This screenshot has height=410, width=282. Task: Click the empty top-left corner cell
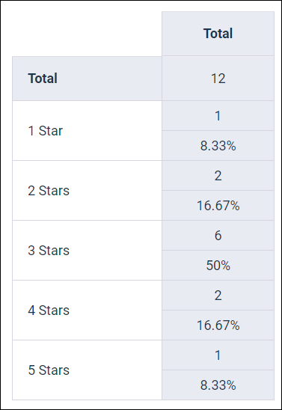[x=87, y=34]
